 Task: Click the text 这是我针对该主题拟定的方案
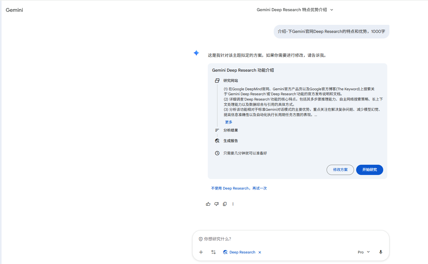236,56
